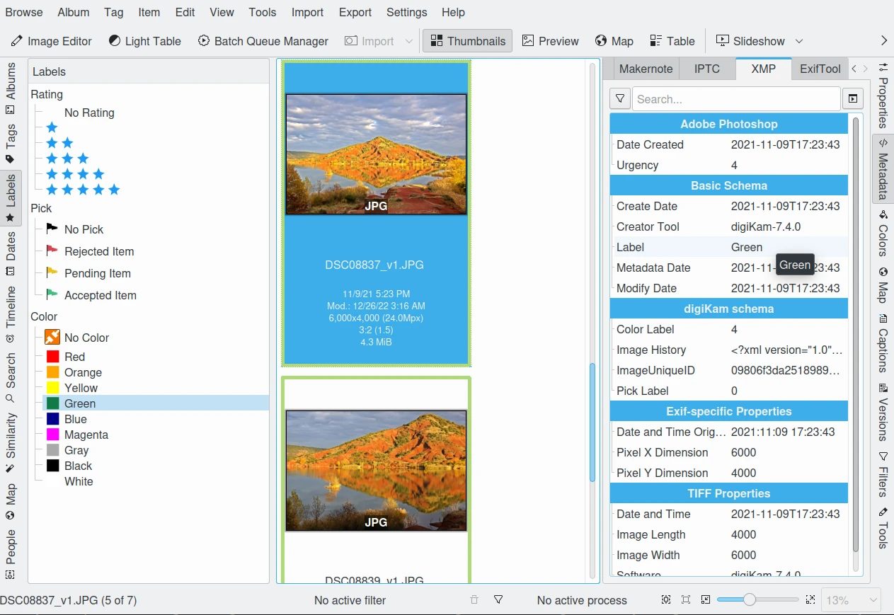Click the trash icon in status bar

(474, 600)
